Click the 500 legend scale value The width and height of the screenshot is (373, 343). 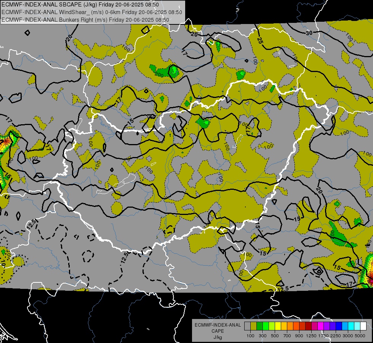275,336
